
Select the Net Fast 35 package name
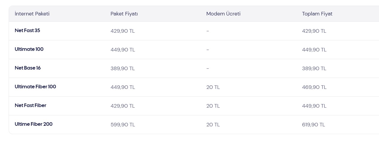tap(27, 30)
